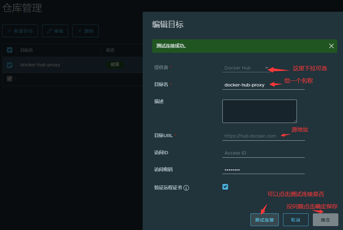Click the 目标URL input field

tap(263, 136)
